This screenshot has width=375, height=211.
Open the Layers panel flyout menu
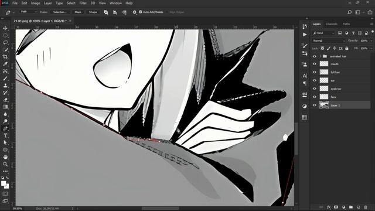click(x=371, y=24)
